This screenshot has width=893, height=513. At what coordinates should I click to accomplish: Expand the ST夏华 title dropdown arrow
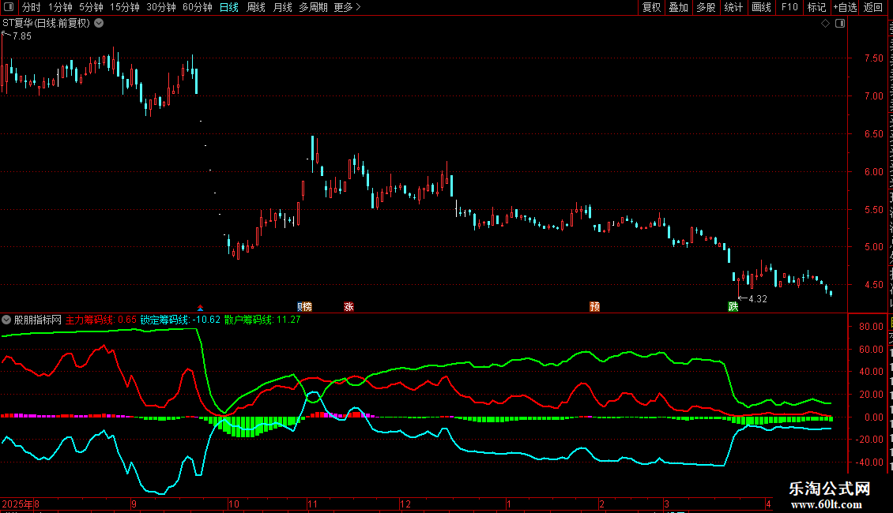point(99,24)
